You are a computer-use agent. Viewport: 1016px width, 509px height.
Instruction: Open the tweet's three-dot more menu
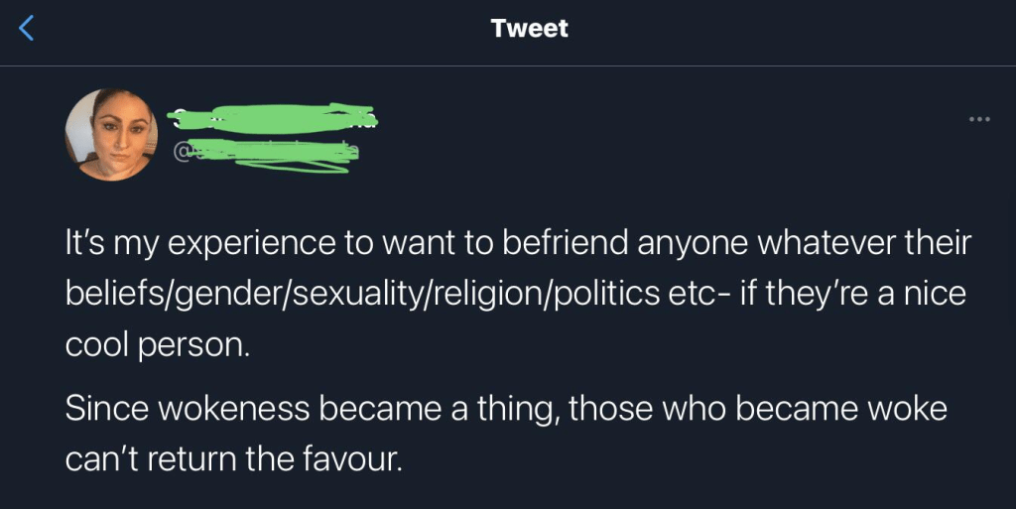coord(979,119)
